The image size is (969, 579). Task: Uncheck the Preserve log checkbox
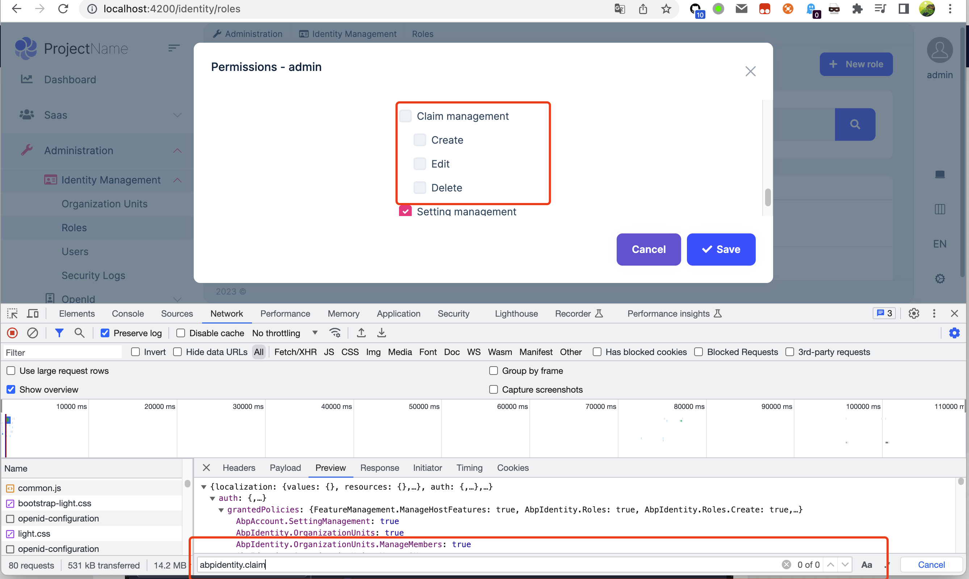(105, 333)
